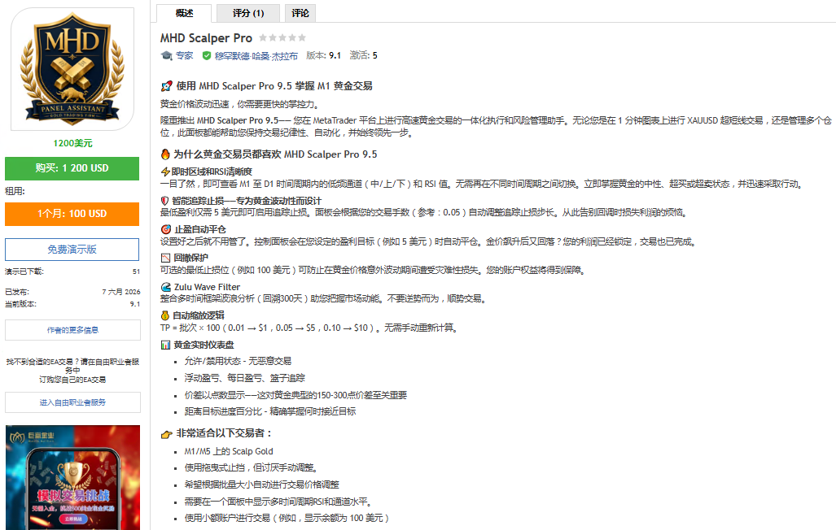
Task: Click the bullet 使用小额账户进行交易
Action: pyautogui.click(x=287, y=519)
